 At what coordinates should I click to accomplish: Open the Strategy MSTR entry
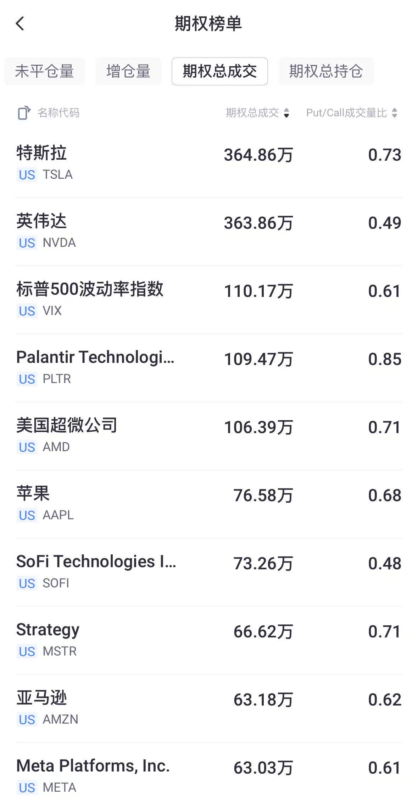209,640
